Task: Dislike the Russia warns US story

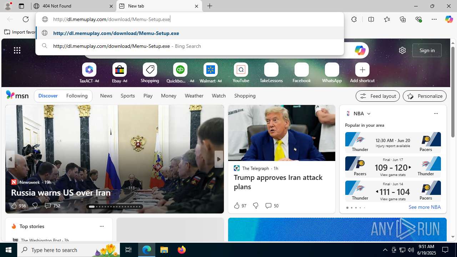Action: coord(35,206)
